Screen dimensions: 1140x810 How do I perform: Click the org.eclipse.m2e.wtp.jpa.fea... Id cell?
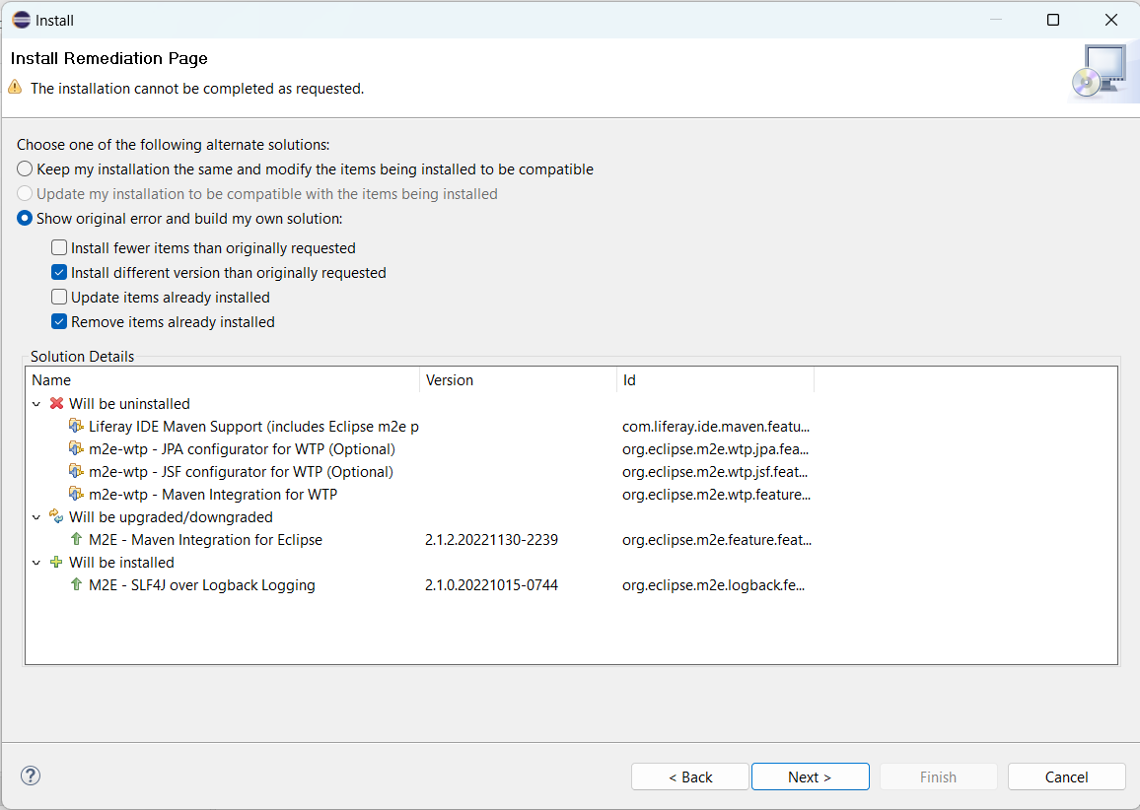pyautogui.click(x=715, y=449)
